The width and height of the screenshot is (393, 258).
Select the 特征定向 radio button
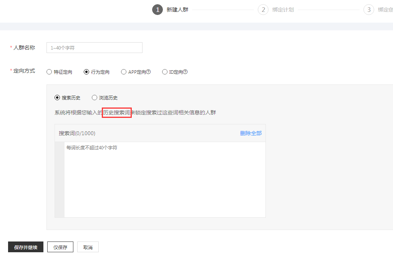(49, 72)
